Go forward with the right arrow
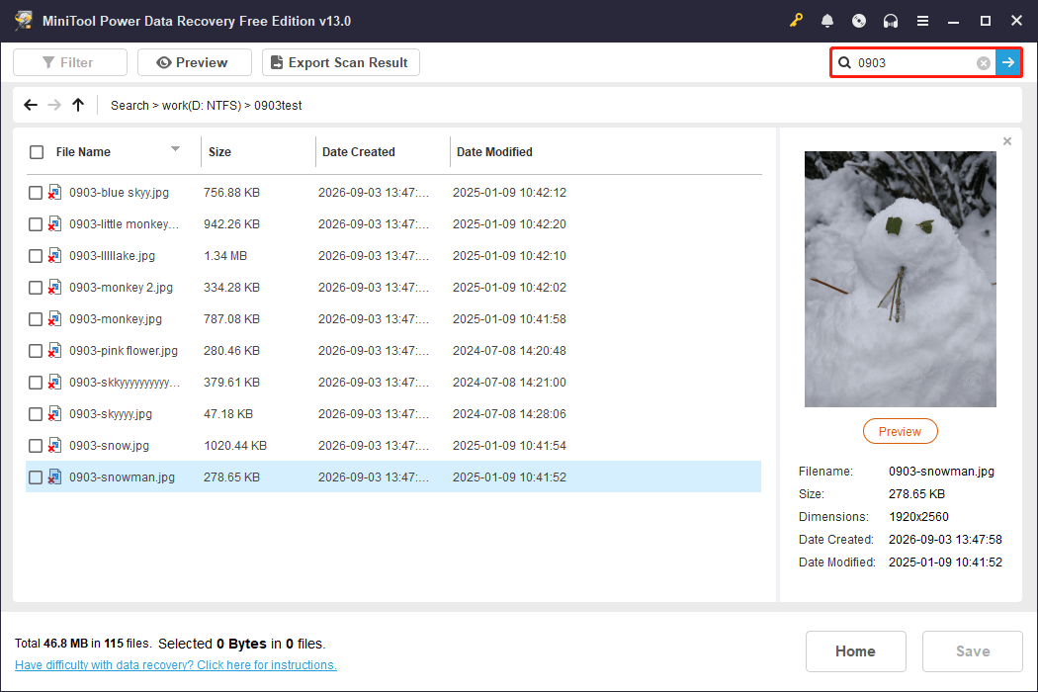Screen dimensions: 1038x692 (x=54, y=105)
